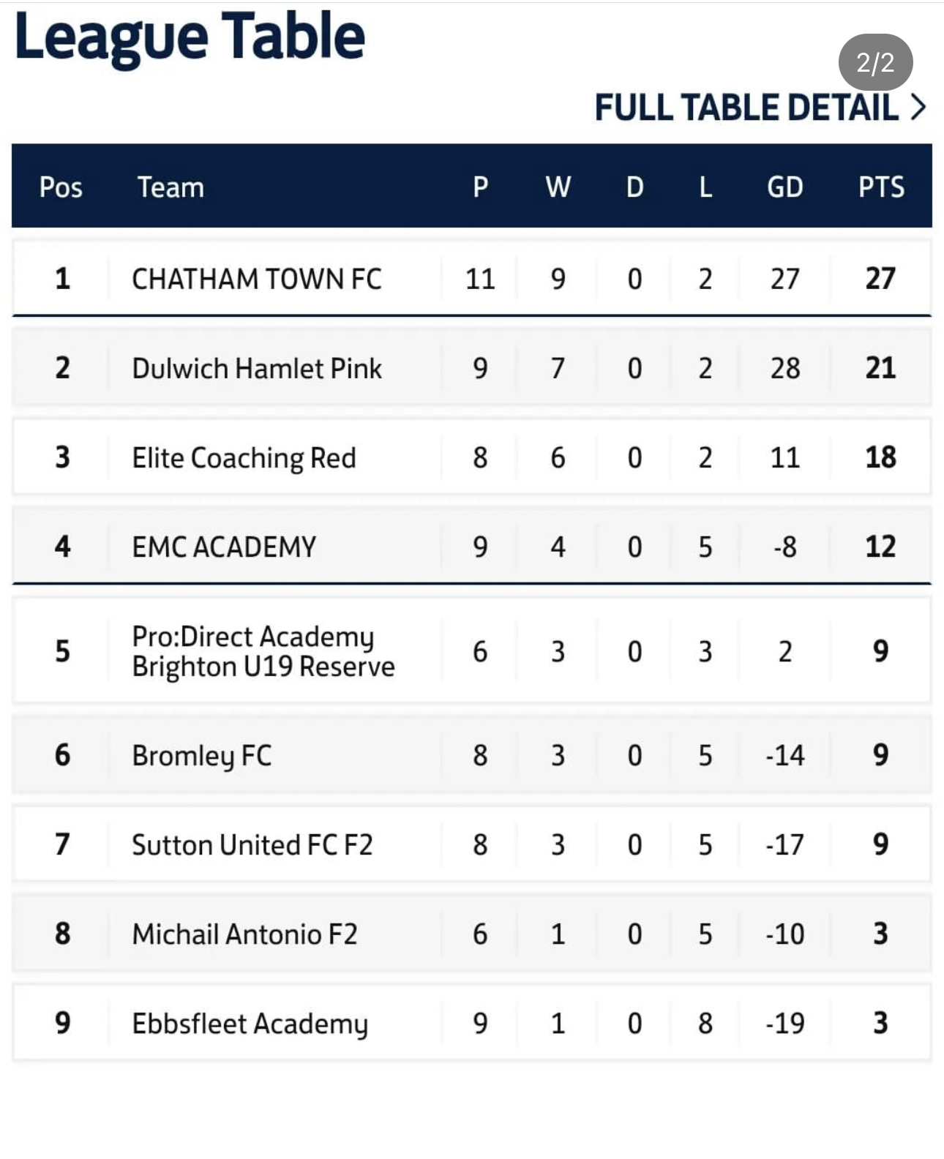Open the Dulwich Hamlet Pink team
944x1159 pixels.
(256, 368)
